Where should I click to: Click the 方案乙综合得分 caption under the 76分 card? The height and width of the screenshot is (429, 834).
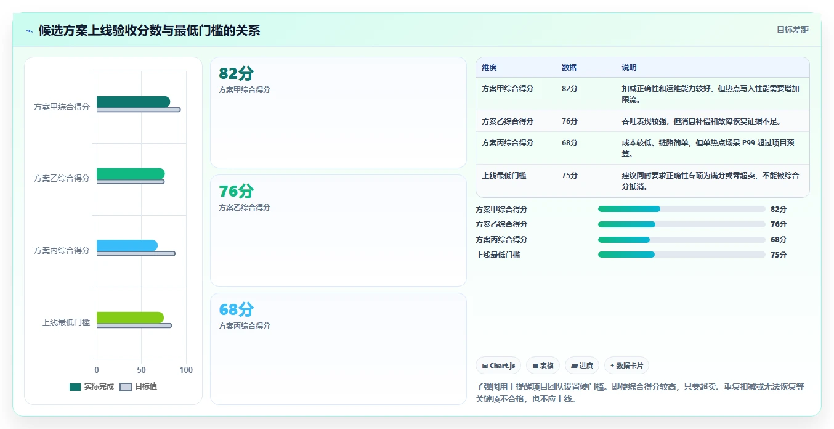pyautogui.click(x=245, y=208)
